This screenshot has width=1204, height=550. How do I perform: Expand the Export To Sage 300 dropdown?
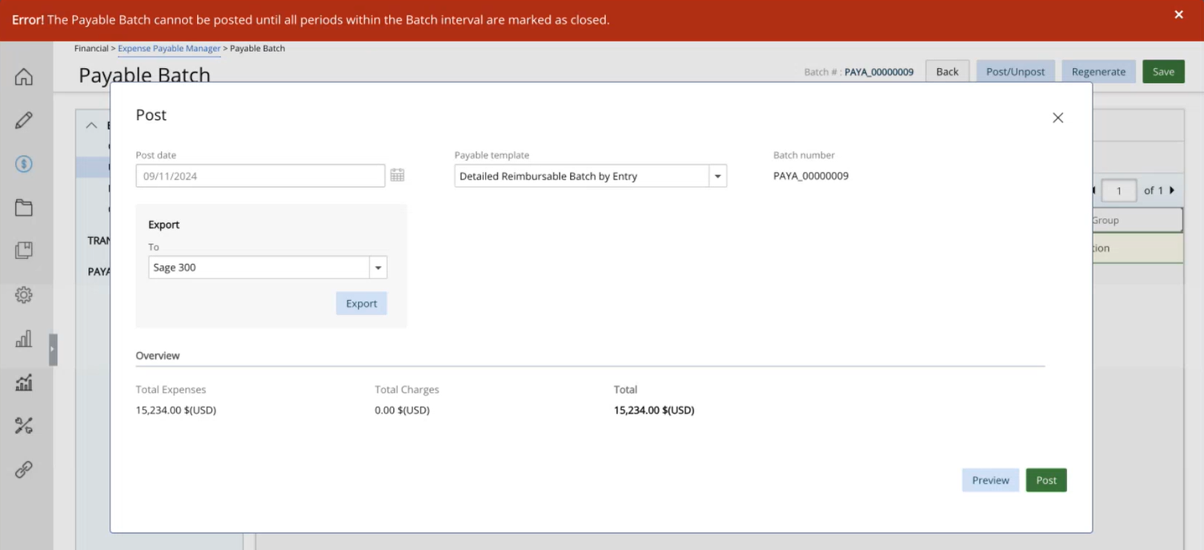tap(378, 267)
